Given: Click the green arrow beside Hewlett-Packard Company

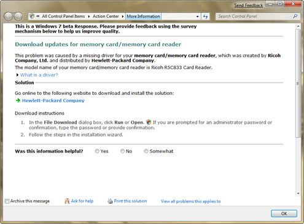Looking at the screenshot, I should coord(18,100).
